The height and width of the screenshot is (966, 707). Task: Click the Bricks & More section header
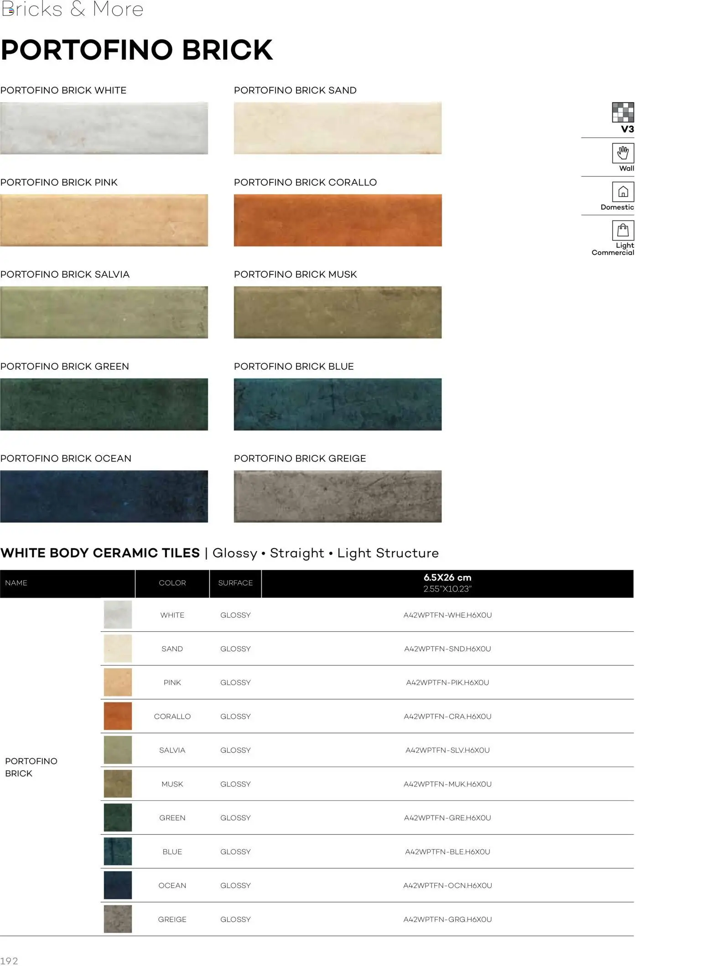click(x=72, y=9)
